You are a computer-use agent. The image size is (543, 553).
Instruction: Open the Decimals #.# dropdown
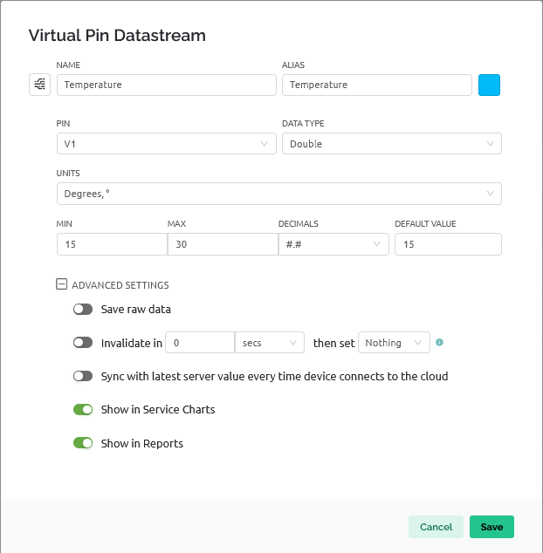click(x=333, y=244)
